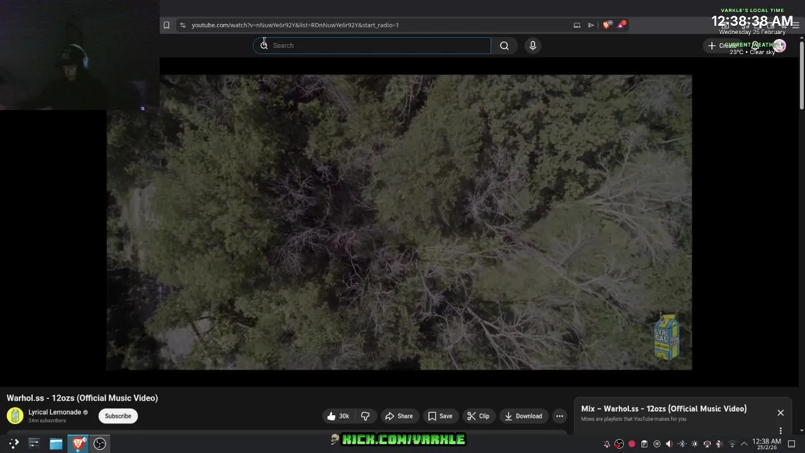The width and height of the screenshot is (805, 453).
Task: Open the file manager folder icon
Action: [x=56, y=444]
